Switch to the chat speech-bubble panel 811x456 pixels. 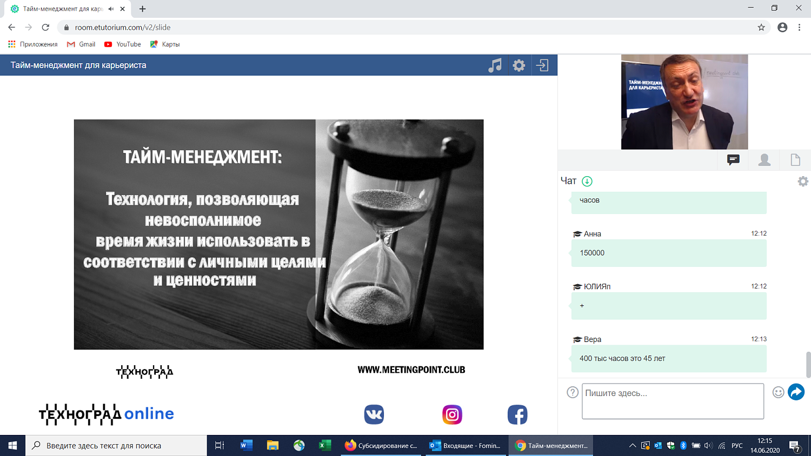[x=733, y=159]
